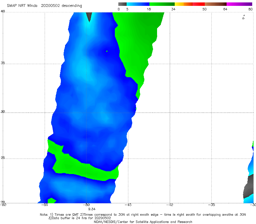Select the cyan-to-blue segment of the color bar
256x224 pixels.
coord(138,4)
